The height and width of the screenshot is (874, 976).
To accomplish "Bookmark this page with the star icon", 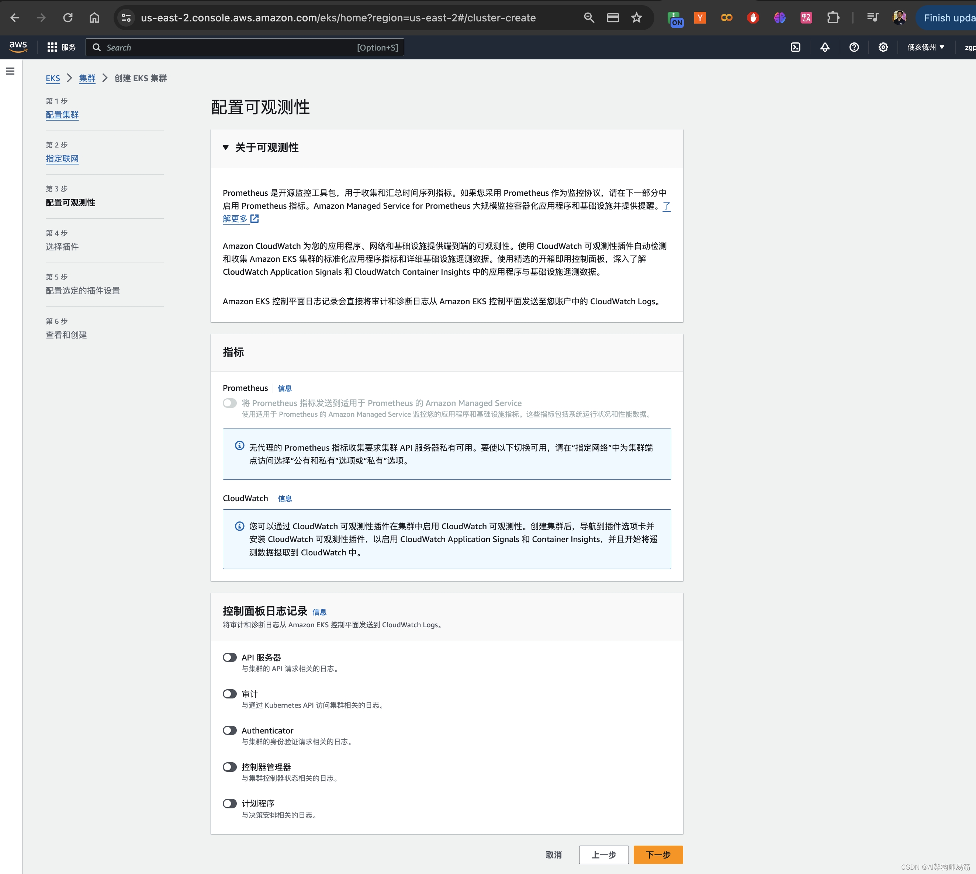I will point(636,18).
